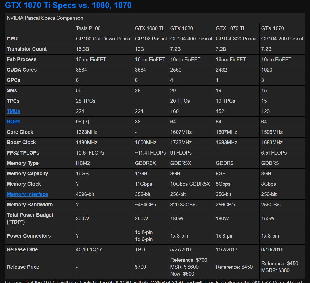Viewport: 310px width, 283px height.
Task: Select the GP102 Pascal cell
Action: [151, 39]
